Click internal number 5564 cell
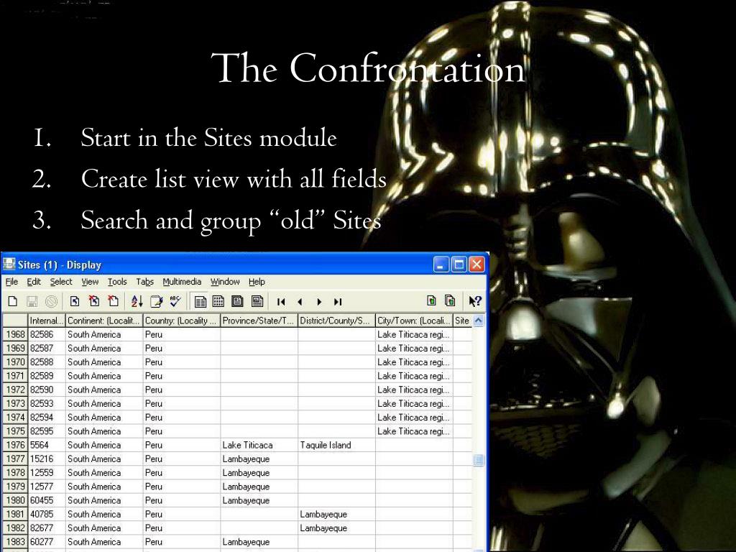The width and height of the screenshot is (736, 552). pos(47,445)
